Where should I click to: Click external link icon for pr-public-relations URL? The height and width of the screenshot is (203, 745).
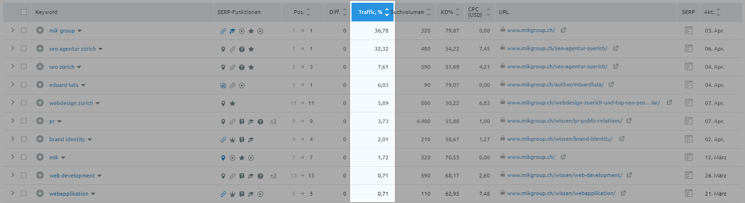[x=629, y=121]
